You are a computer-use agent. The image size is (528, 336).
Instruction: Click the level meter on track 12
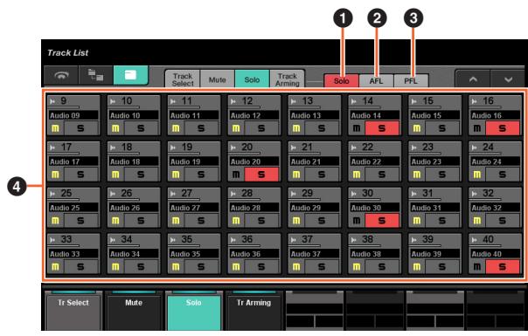click(x=245, y=107)
